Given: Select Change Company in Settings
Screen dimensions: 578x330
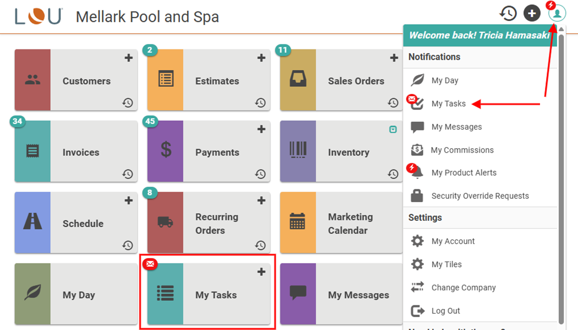Looking at the screenshot, I should [x=464, y=288].
